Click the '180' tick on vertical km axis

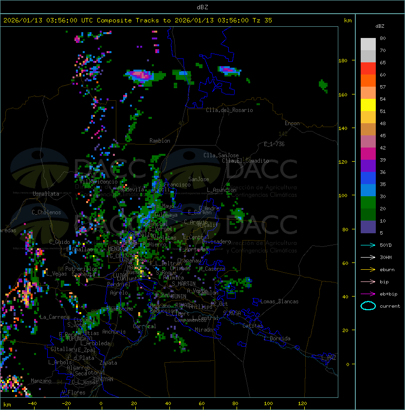pos(343,61)
